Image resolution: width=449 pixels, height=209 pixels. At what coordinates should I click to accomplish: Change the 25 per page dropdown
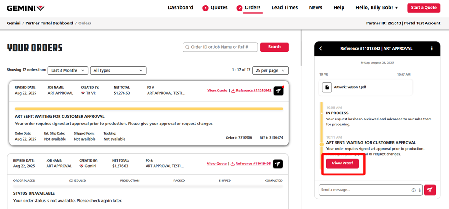pos(270,70)
